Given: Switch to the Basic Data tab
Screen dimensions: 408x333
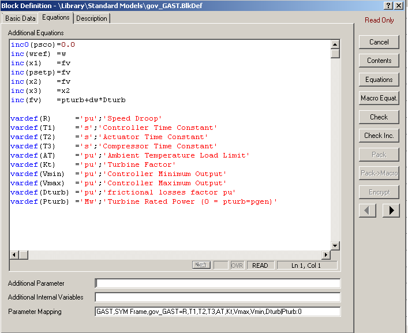Looking at the screenshot, I should pos(20,18).
